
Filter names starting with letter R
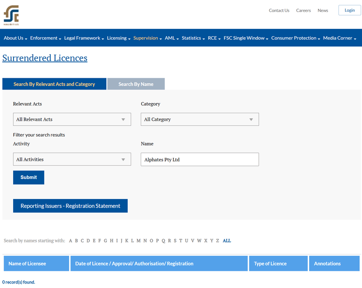[x=169, y=241]
